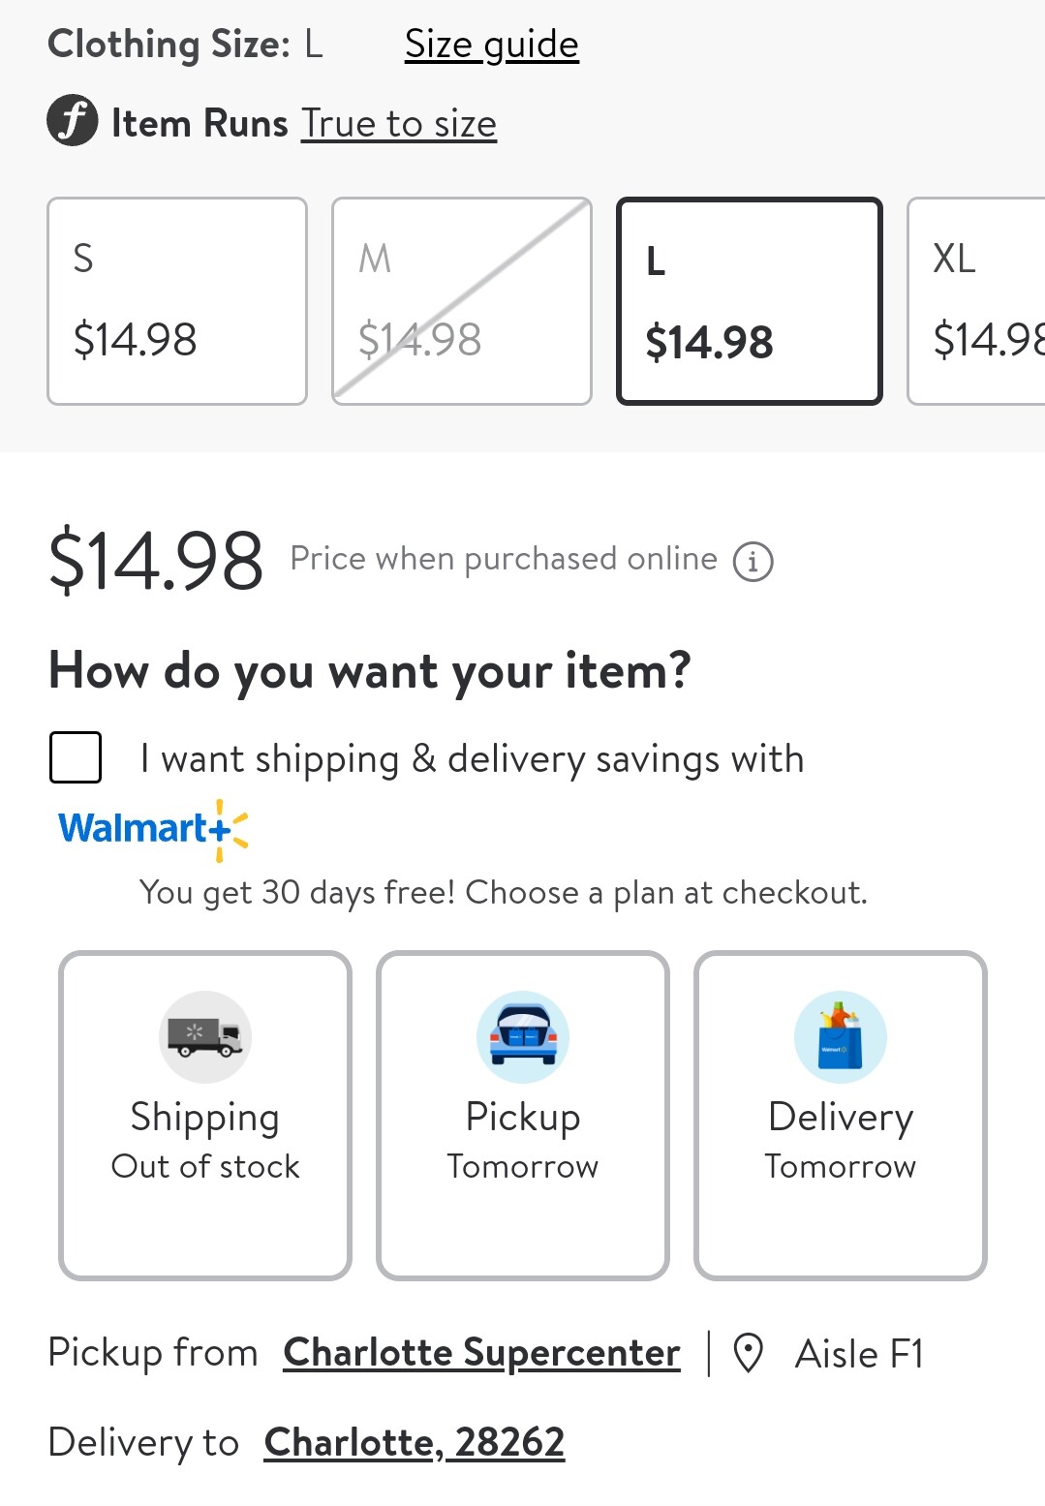
Task: Select the unavailable size M option
Action: pos(462,301)
